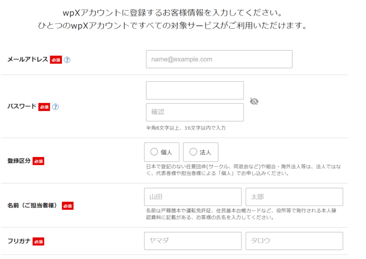Click the line ひとつのwpXアカウントですべての対象サービス
This screenshot has width=366, height=259.
click(x=173, y=26)
